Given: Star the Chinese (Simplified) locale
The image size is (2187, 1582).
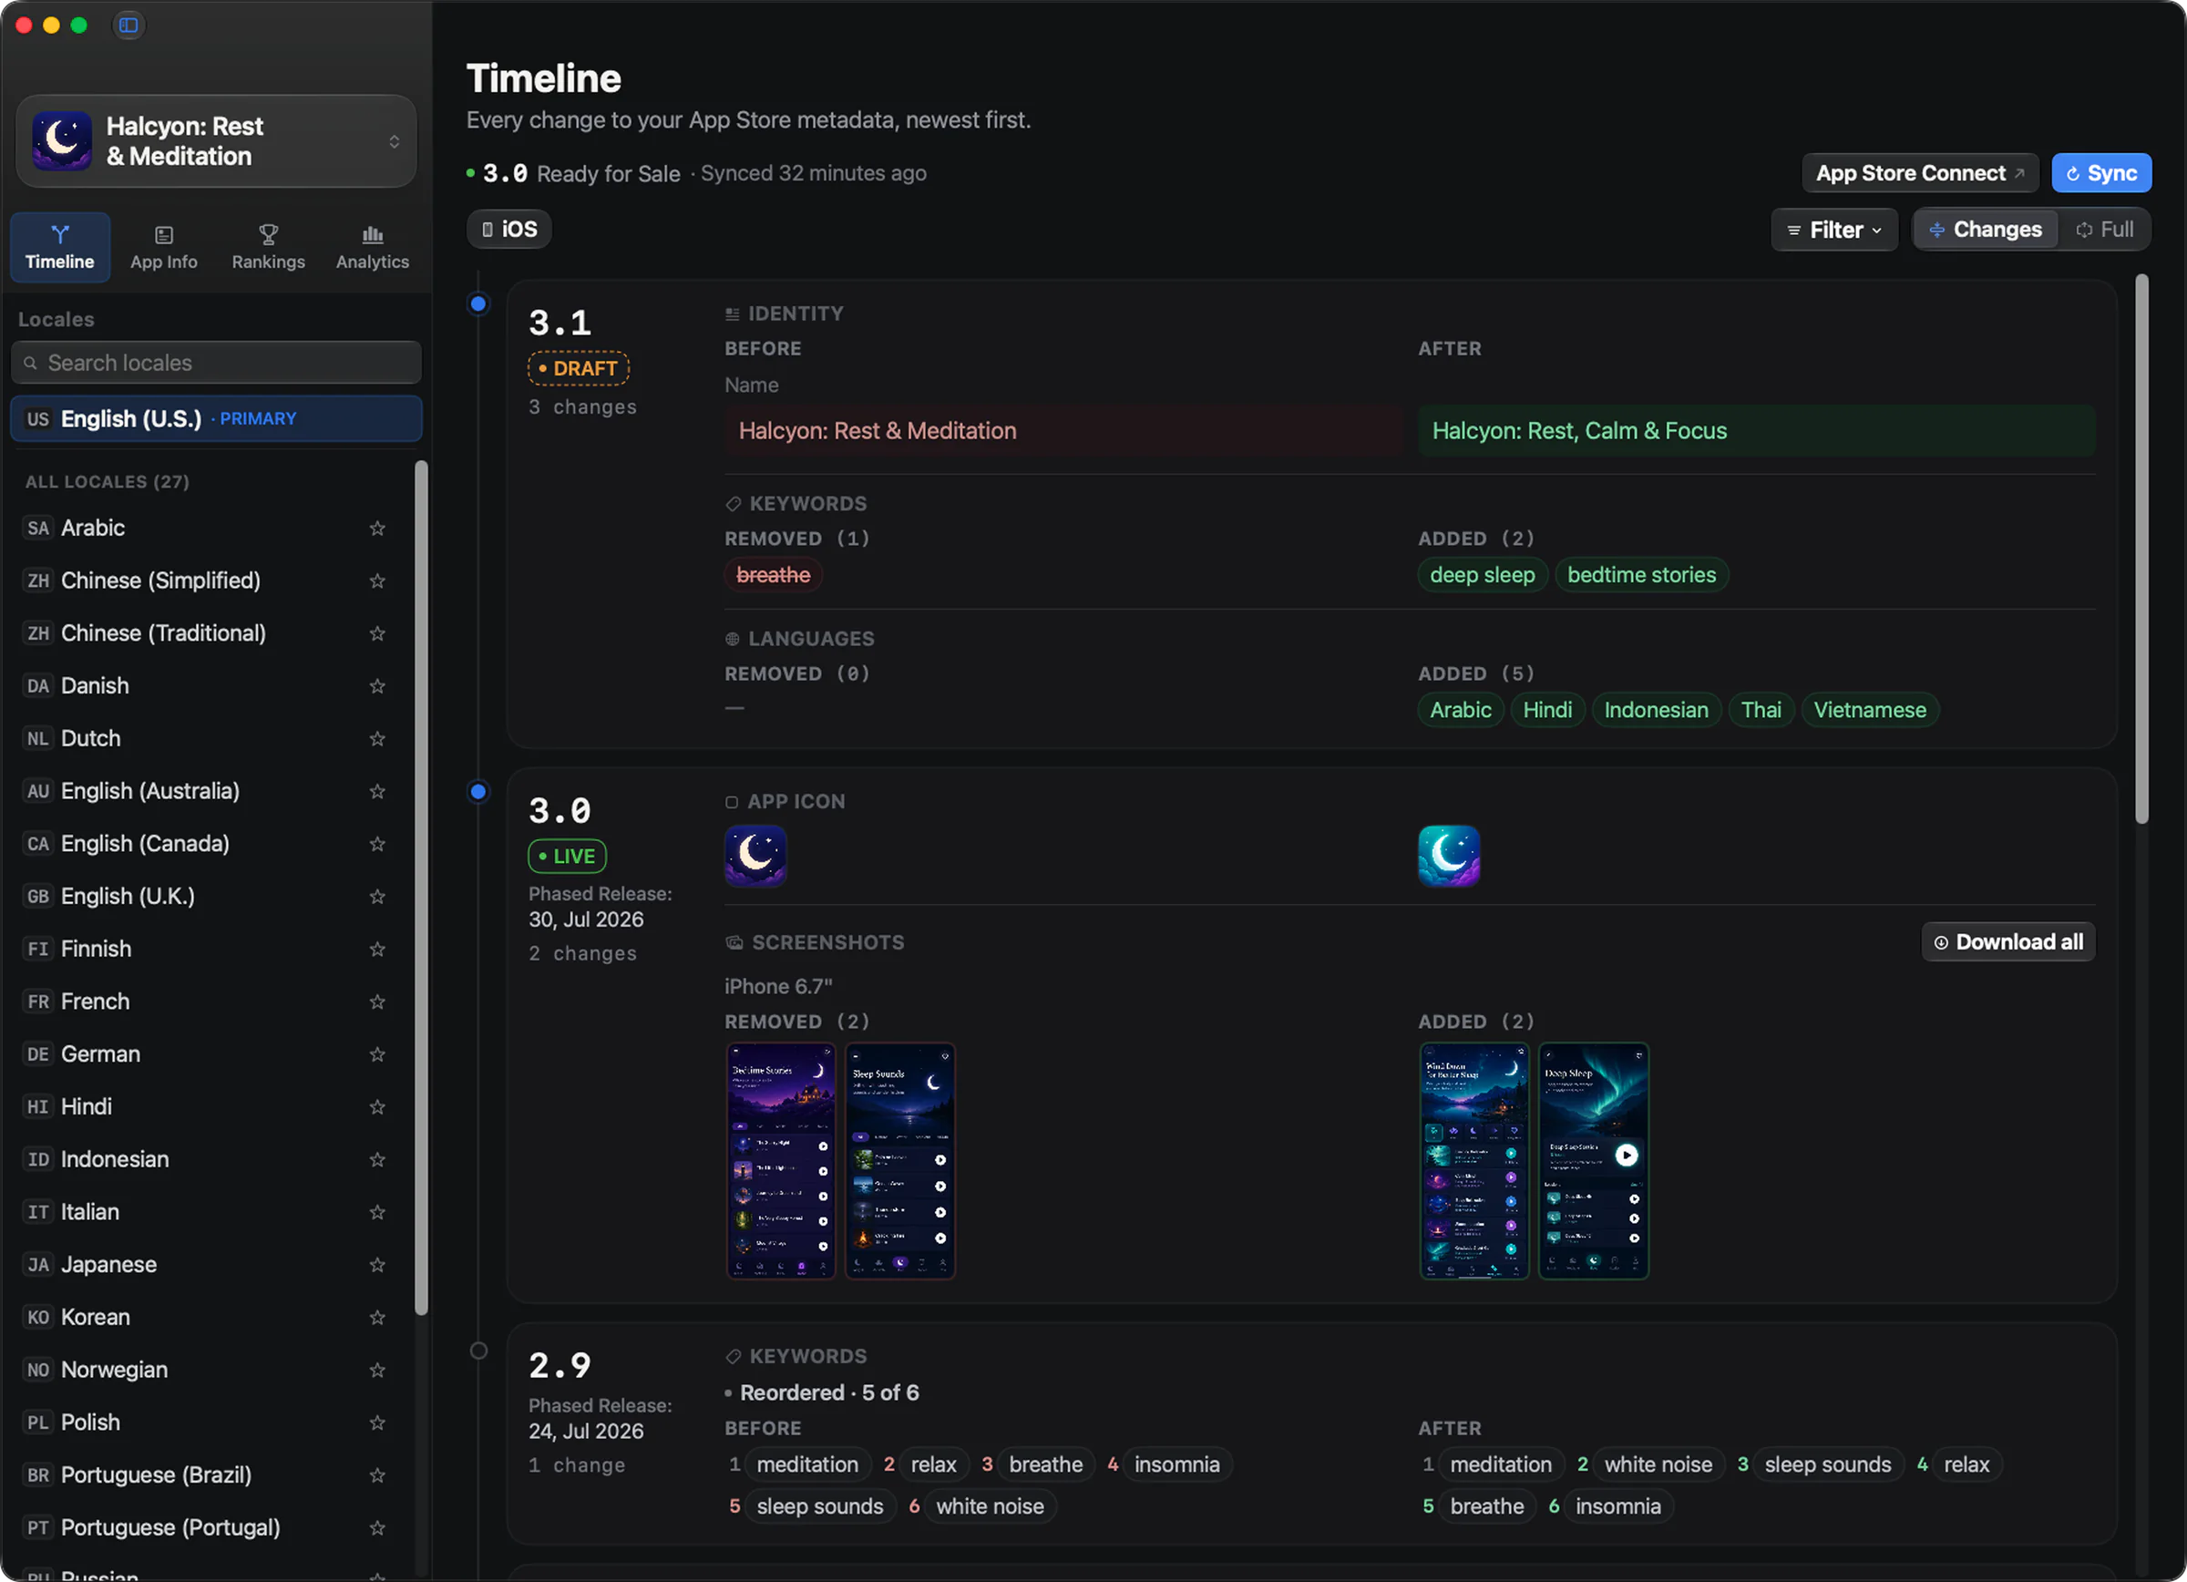Looking at the screenshot, I should point(377,581).
